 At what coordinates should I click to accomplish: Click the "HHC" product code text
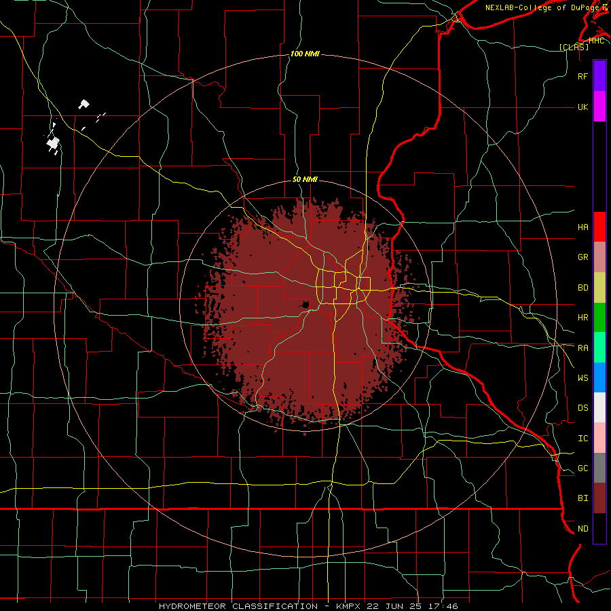596,40
